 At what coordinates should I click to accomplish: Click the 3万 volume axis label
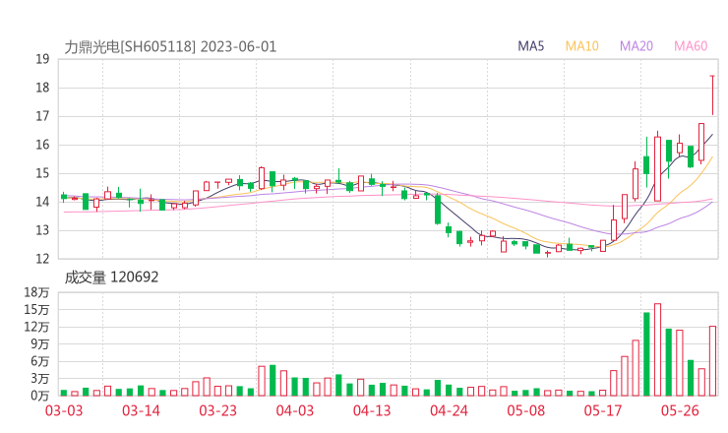pyautogui.click(x=40, y=379)
